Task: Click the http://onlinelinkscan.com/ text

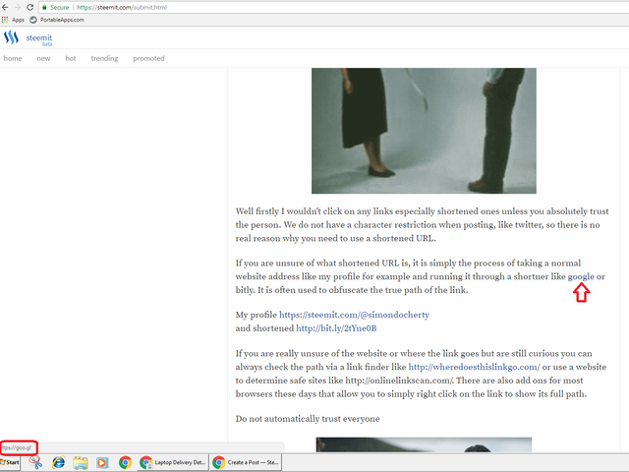Action: point(399,381)
